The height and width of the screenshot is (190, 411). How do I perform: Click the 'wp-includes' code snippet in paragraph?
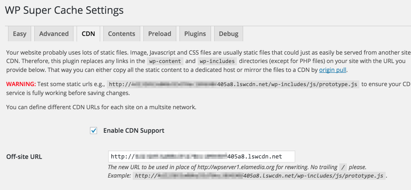pyautogui.click(x=217, y=61)
